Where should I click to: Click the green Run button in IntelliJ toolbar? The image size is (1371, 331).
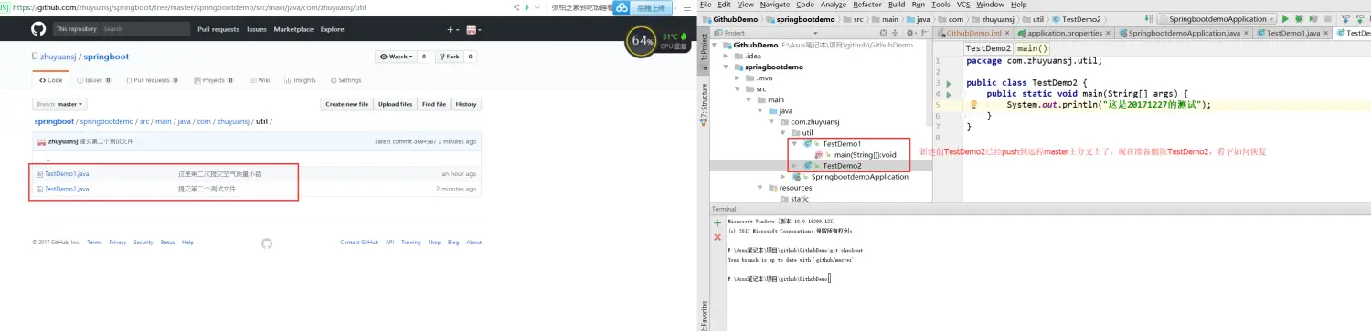tap(1285, 18)
